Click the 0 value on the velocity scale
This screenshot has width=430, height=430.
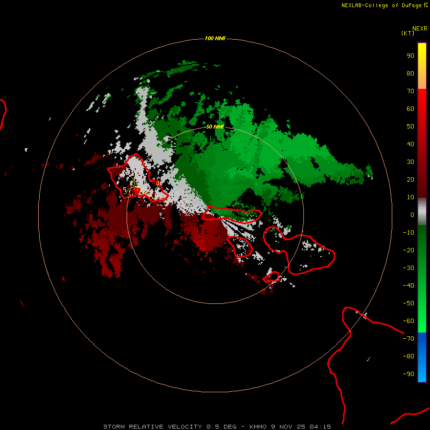[412, 215]
